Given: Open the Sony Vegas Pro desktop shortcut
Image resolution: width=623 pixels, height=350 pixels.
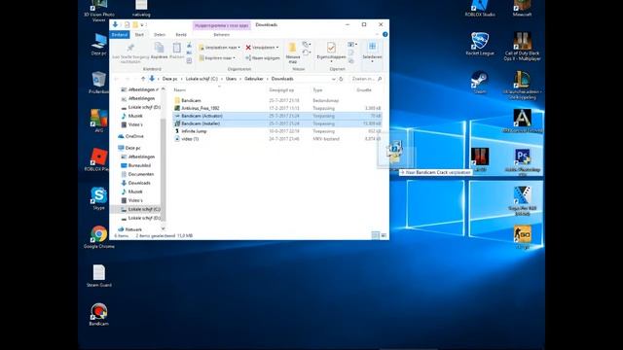Looking at the screenshot, I should pos(522,201).
